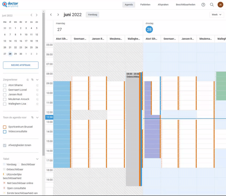Click Monday's Meulema... column header
This screenshot has height=196, width=226.
point(116,39)
